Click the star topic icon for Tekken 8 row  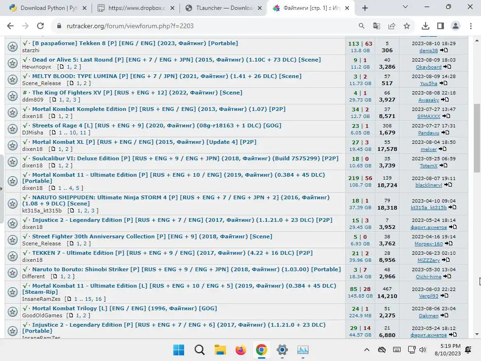(13, 47)
